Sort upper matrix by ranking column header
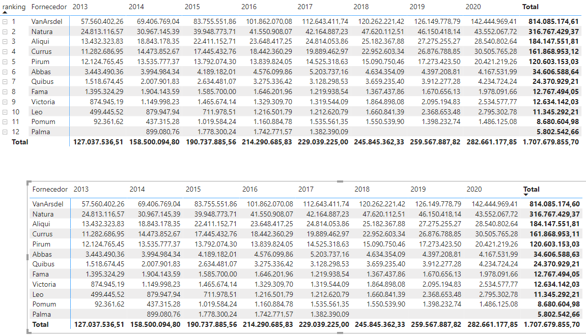The image size is (586, 335). tap(14, 7)
